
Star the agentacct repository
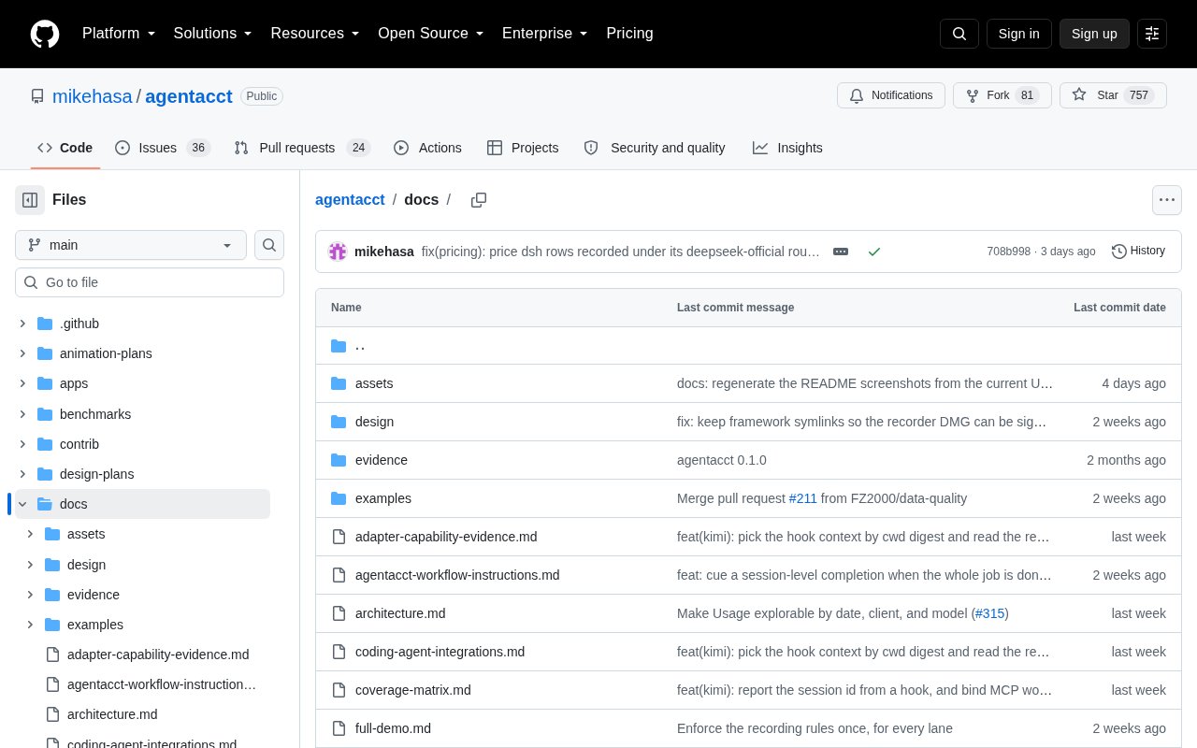1113,95
